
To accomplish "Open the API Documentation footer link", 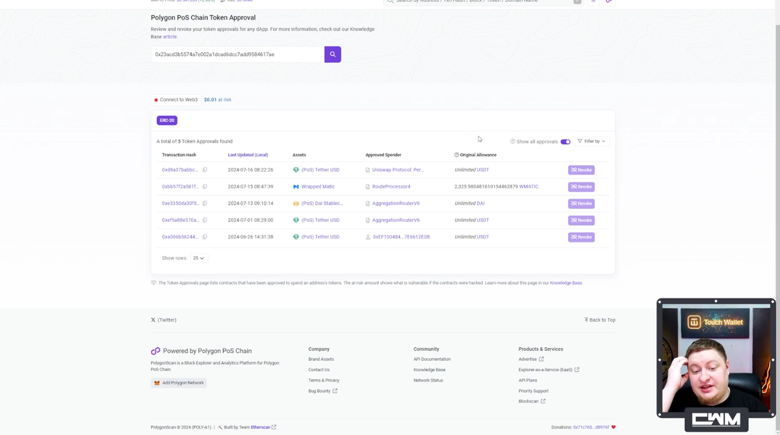I will tap(432, 359).
